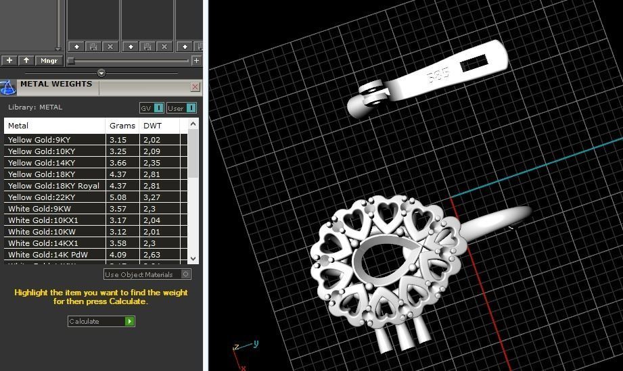Click the load arrow of third slot
Image resolution: width=623 pixels, height=371 pixels.
185,47
